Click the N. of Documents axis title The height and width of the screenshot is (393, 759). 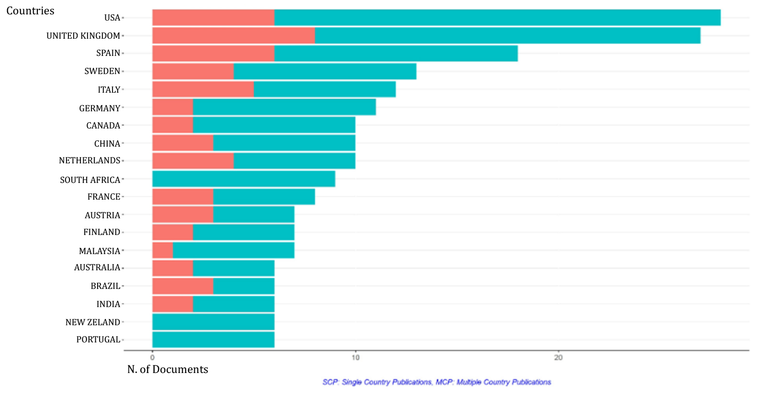click(x=167, y=369)
